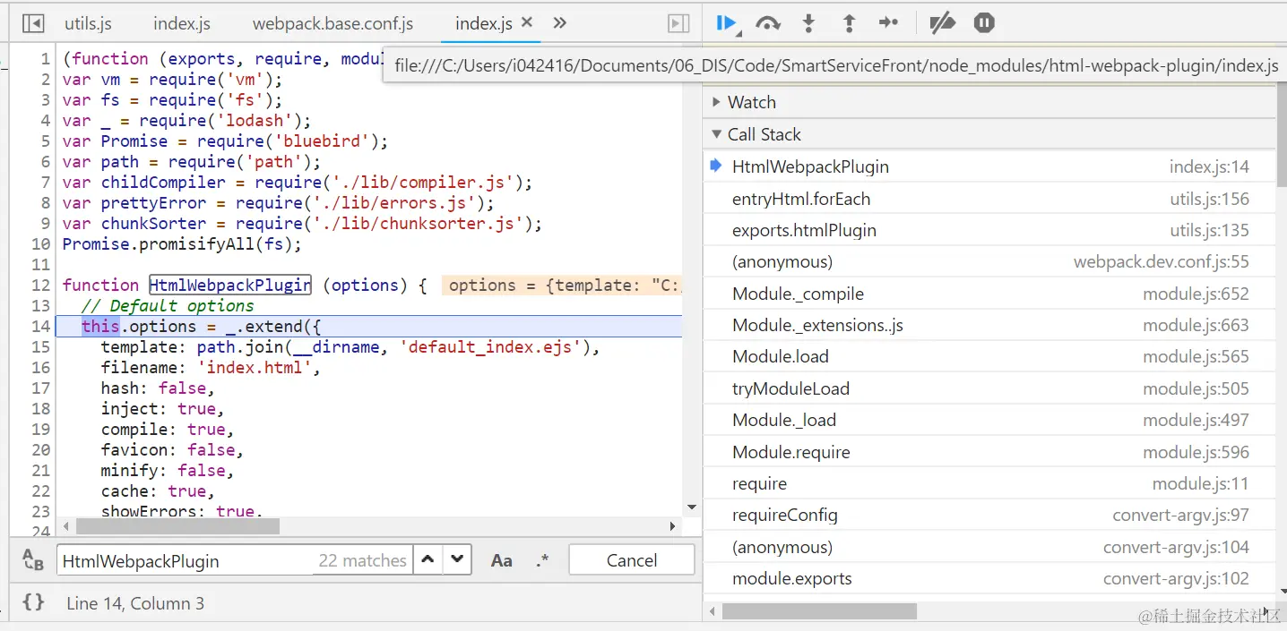Viewport: 1287px width, 631px height.
Task: Toggle pause on exceptions
Action: coord(984,23)
